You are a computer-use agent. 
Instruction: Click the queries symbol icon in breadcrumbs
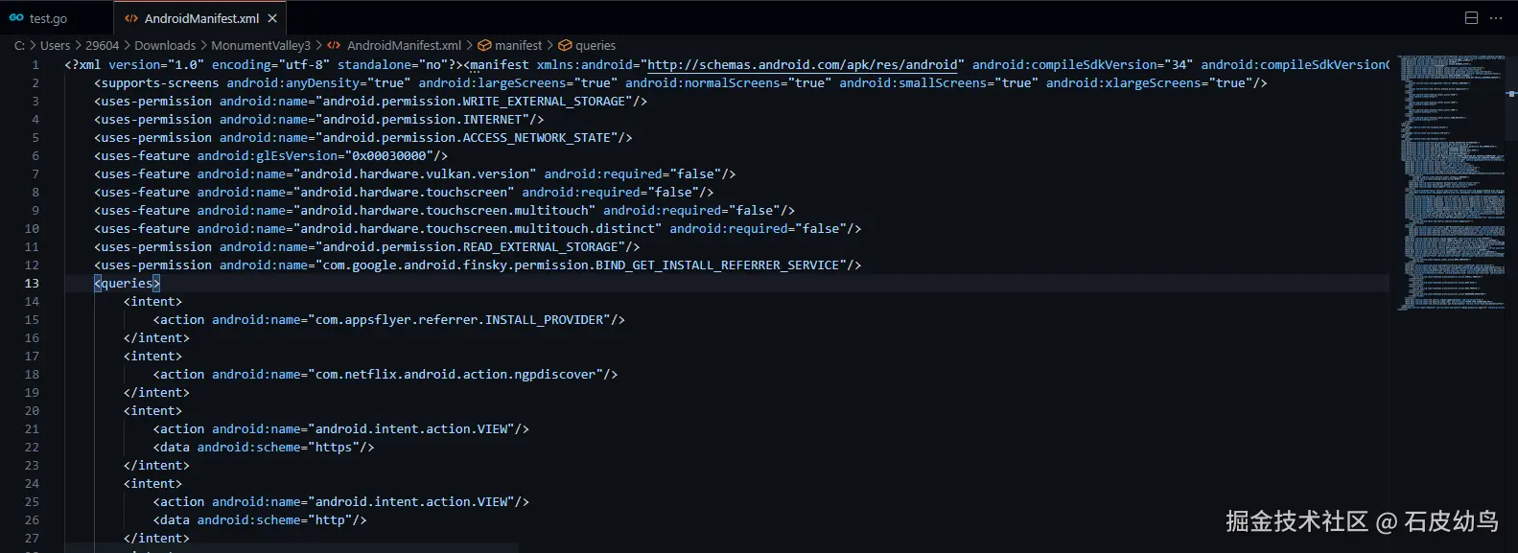[x=566, y=45]
